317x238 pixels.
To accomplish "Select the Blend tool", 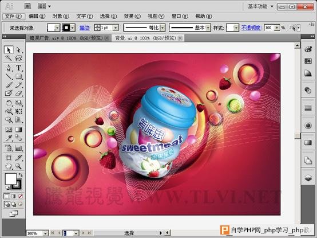I will click(x=19, y=138).
